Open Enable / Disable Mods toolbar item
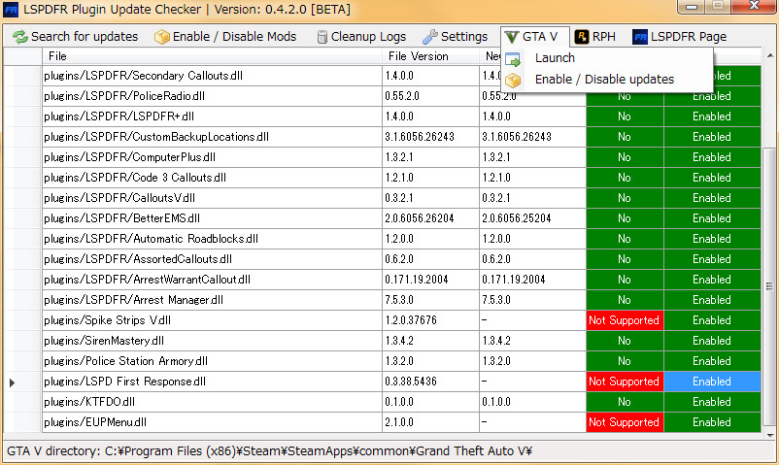The image size is (779, 465). coord(225,37)
